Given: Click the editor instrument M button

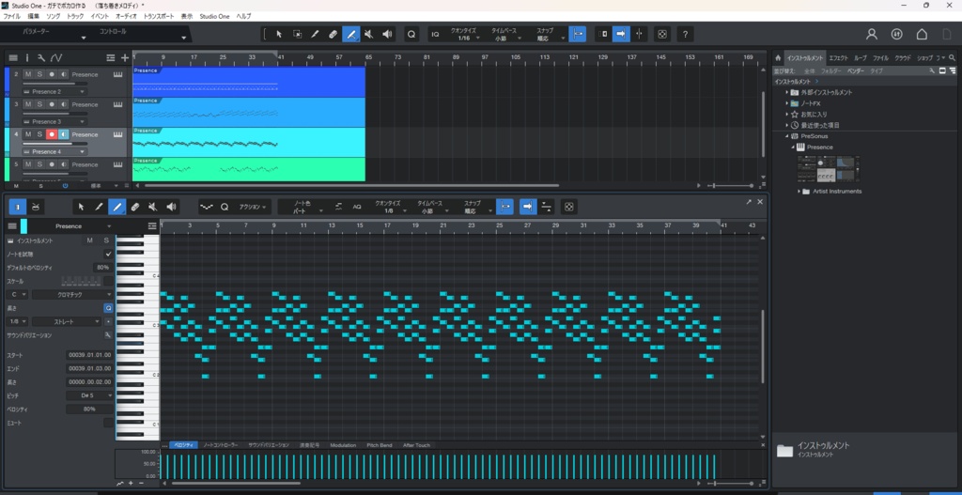Looking at the screenshot, I should click(89, 240).
